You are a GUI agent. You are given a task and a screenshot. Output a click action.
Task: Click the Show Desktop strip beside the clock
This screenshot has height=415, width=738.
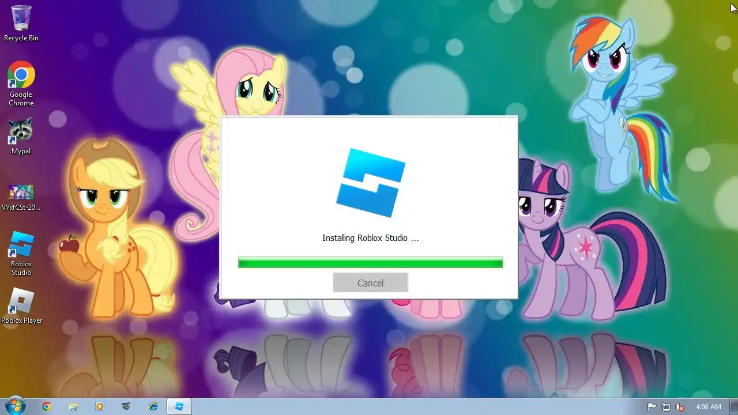click(x=733, y=406)
